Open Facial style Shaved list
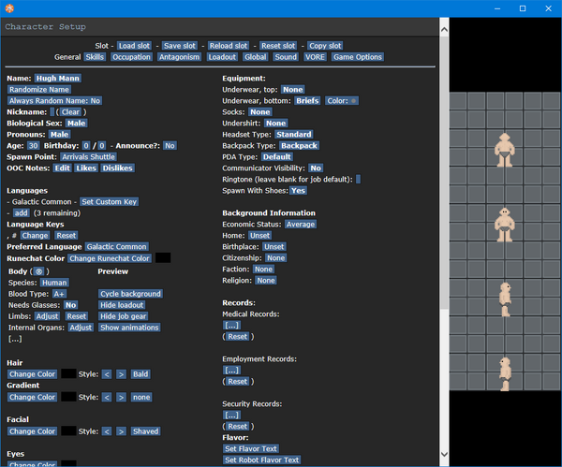The width and height of the screenshot is (562, 467). coord(145,431)
